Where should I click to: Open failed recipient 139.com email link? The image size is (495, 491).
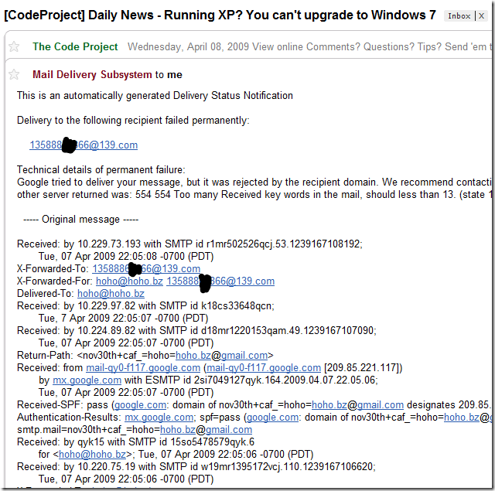pos(84,145)
